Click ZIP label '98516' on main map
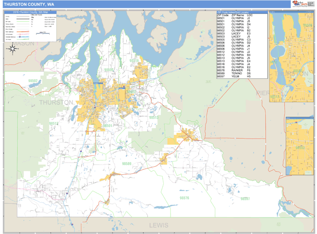The image size is (317, 234). point(134,60)
